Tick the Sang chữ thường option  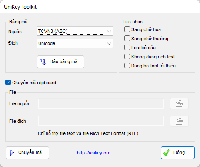(127, 39)
